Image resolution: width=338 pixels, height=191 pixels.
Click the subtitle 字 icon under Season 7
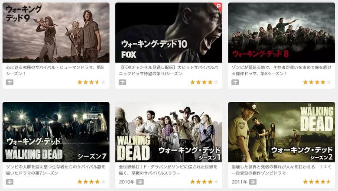point(10,182)
